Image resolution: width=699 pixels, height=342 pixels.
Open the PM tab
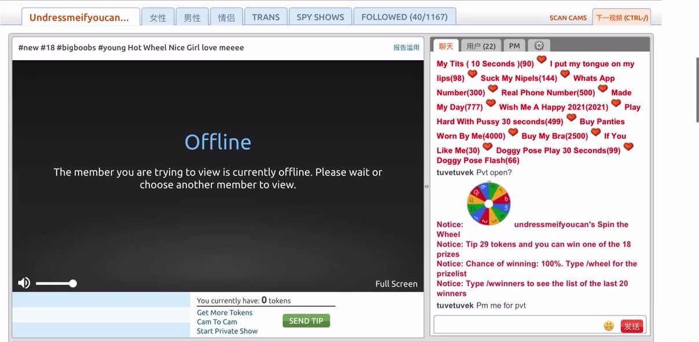click(514, 46)
